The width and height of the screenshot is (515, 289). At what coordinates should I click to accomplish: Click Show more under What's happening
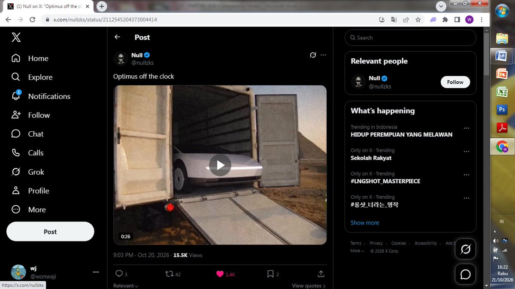point(365,223)
